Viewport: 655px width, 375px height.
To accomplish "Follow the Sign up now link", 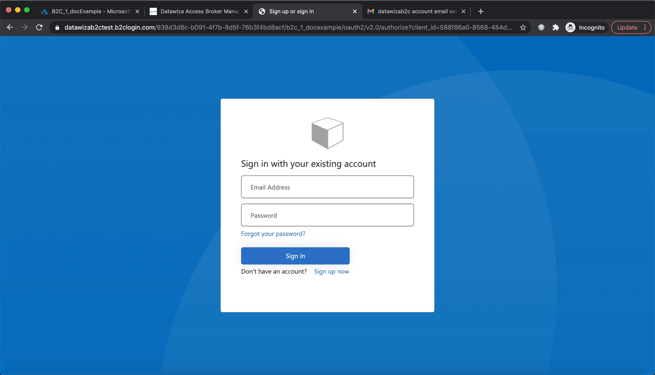I will tap(332, 272).
